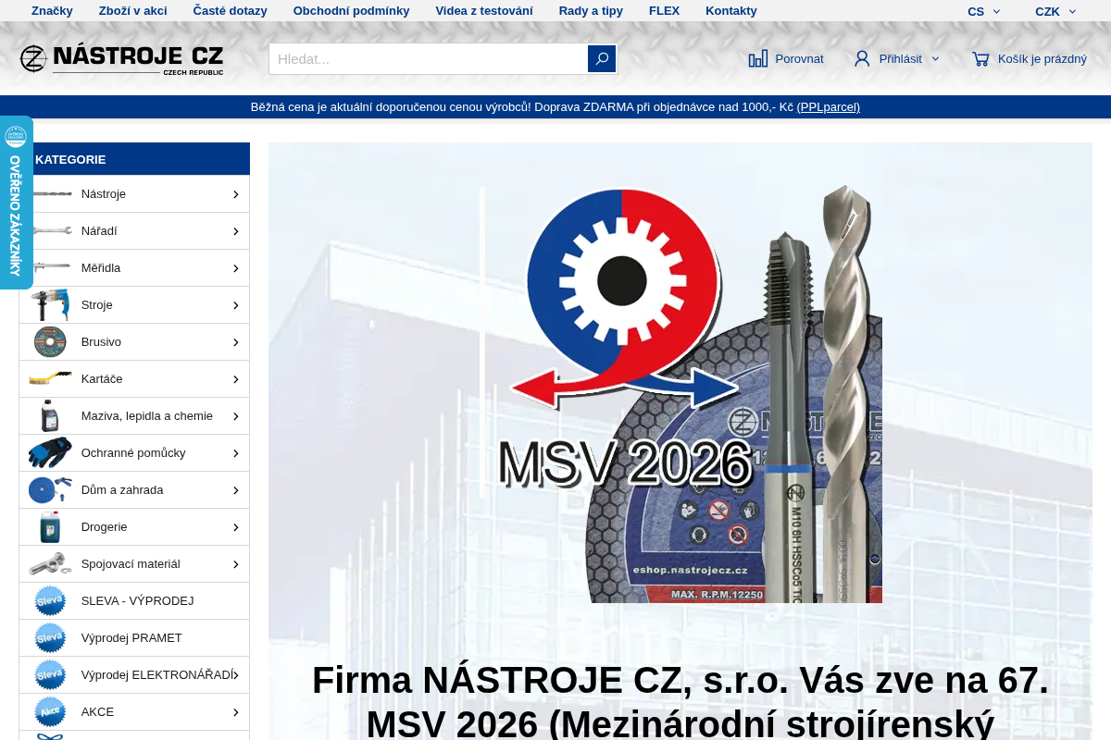Click the KATEGORIE sidebar header
1111x740 pixels.
134,159
